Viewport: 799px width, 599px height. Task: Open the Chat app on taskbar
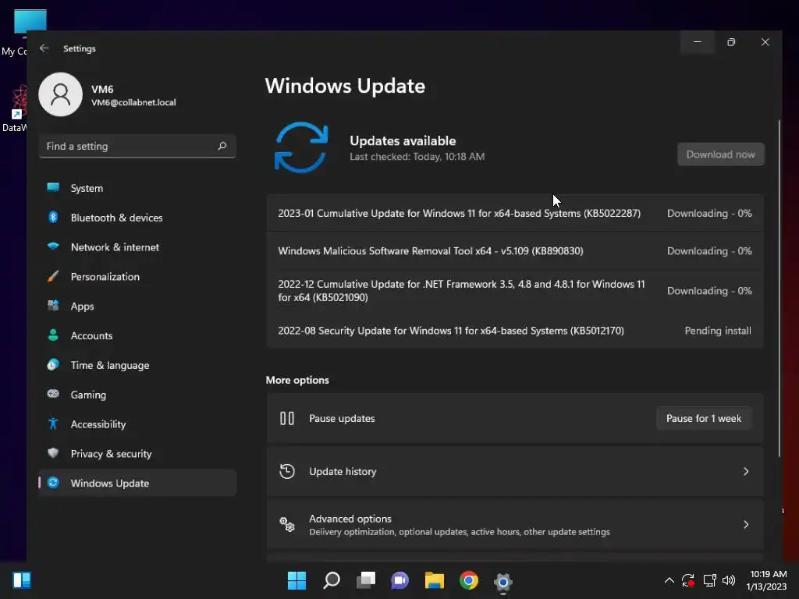pos(400,580)
